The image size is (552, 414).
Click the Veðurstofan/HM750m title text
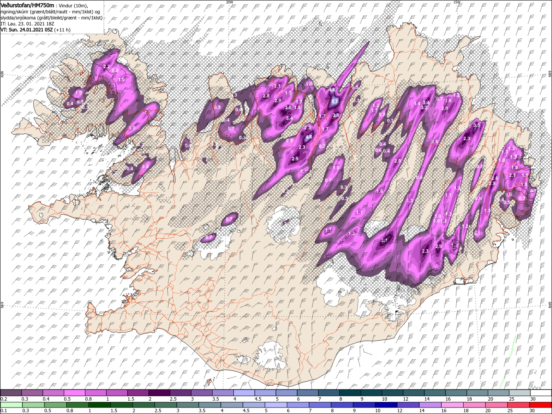[x=28, y=5]
